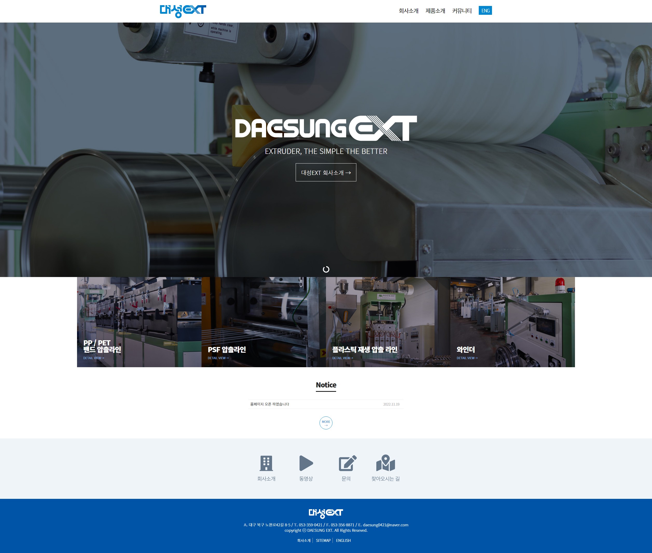652x553 pixels.
Task: Open the notice 홈페이지 오픈 하였습니다
Action: coord(269,404)
